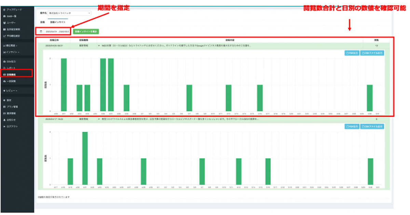Click the star icon beside レビュー
The width and height of the screenshot is (410, 215).
click(x=3, y=91)
